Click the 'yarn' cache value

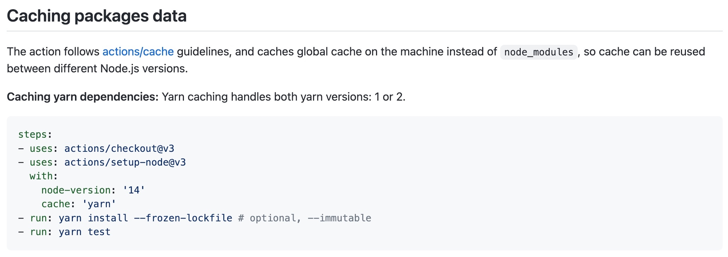[99, 204]
